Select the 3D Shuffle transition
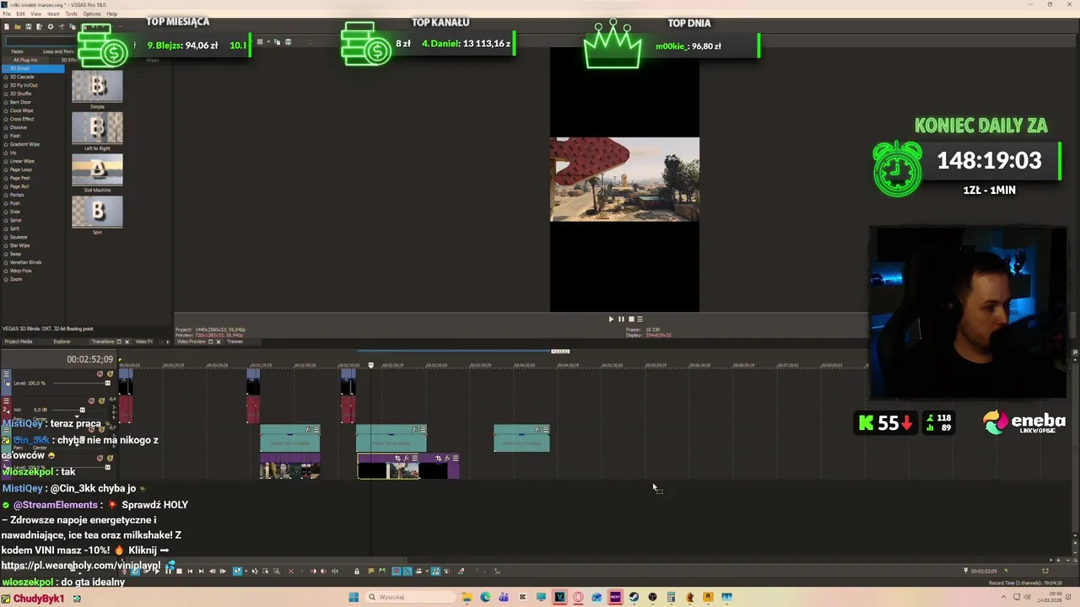 20,94
